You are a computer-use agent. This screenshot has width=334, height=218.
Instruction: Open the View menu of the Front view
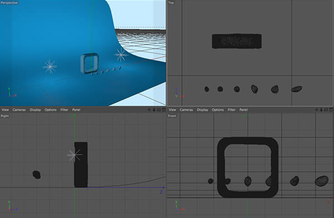click(173, 110)
